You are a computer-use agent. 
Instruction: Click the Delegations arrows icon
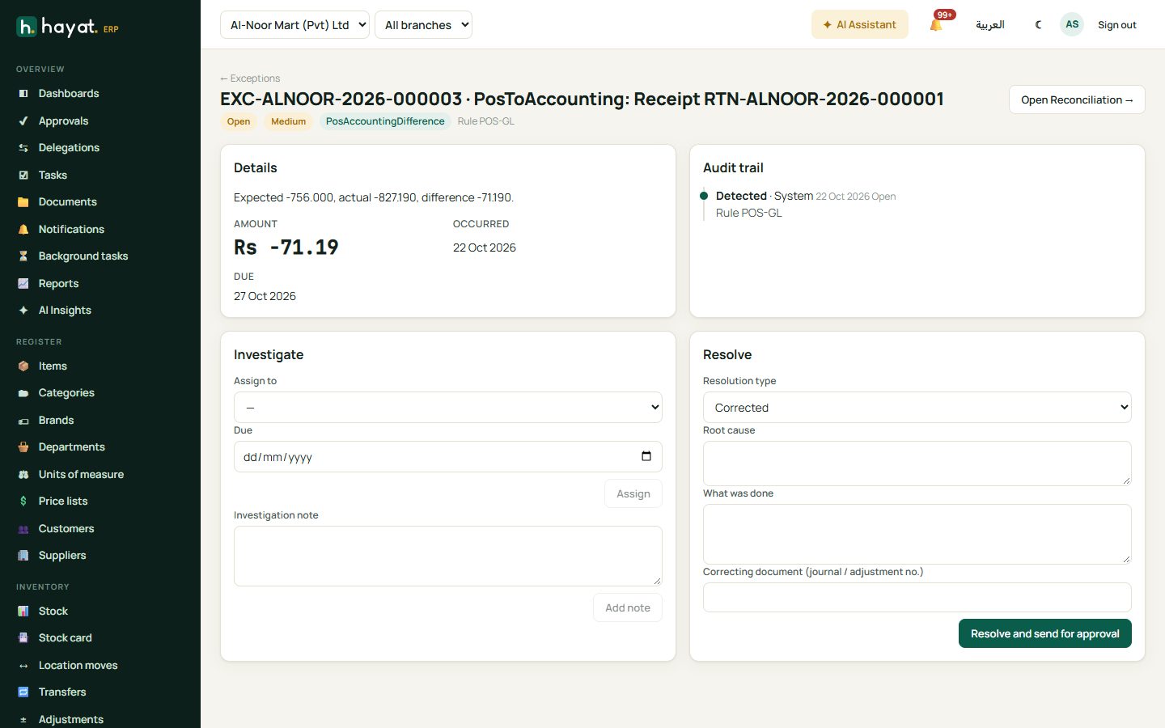23,148
